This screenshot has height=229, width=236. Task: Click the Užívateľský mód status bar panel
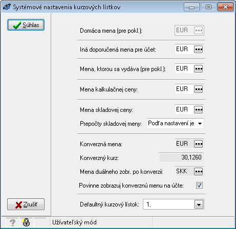tap(101, 222)
